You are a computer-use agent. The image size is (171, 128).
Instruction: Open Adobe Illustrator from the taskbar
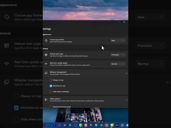tap(44, 125)
